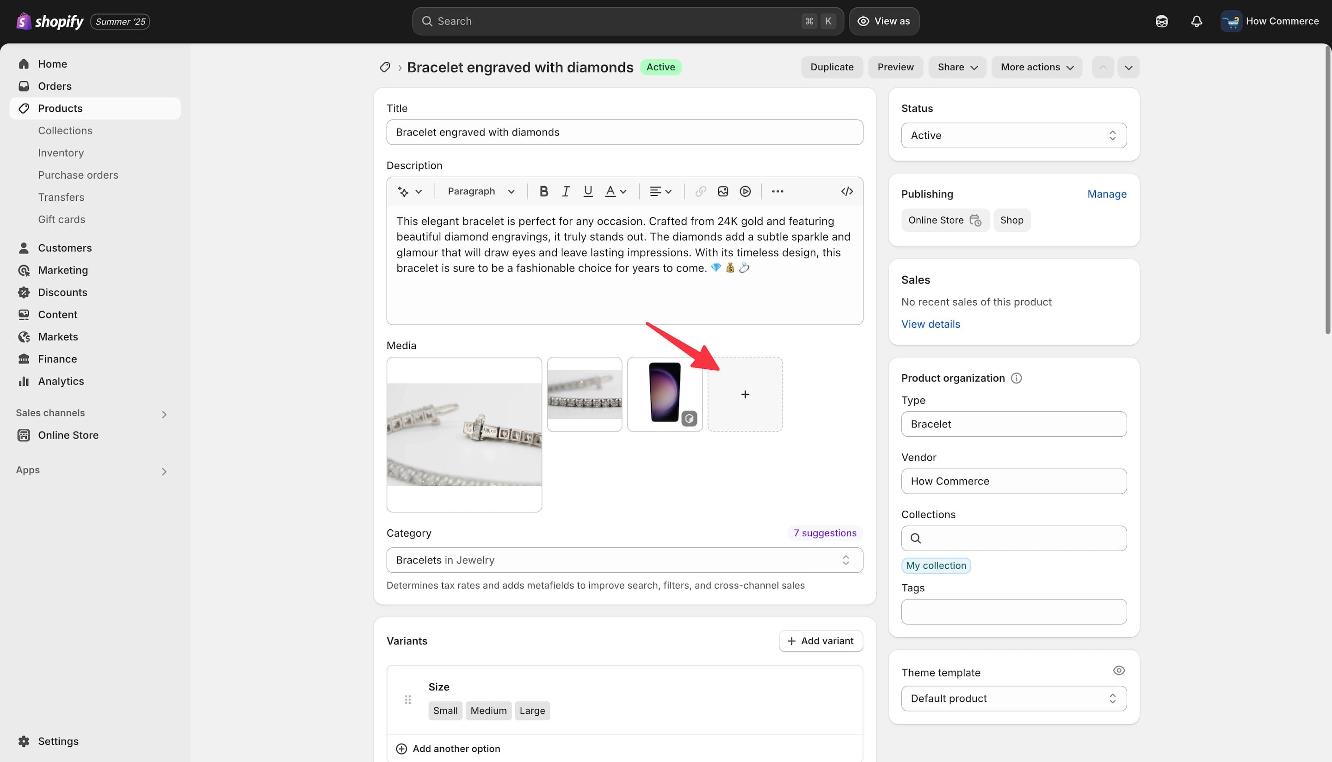This screenshot has width=1332, height=762.
Task: Click the 3D model badge on phone thumbnail
Action: pos(689,418)
